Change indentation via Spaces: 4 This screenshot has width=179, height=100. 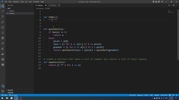pyautogui.click(x=140, y=95)
